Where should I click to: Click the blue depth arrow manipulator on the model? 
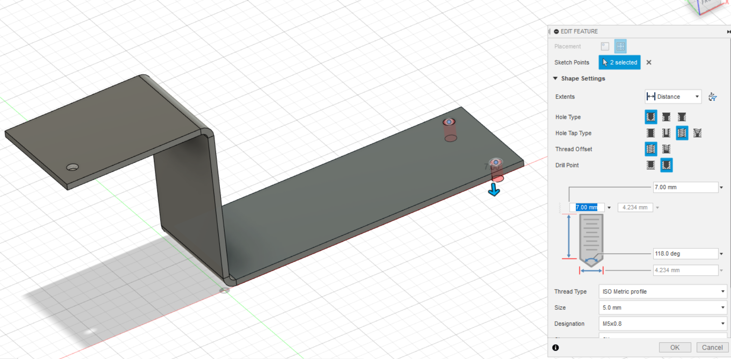click(x=494, y=190)
